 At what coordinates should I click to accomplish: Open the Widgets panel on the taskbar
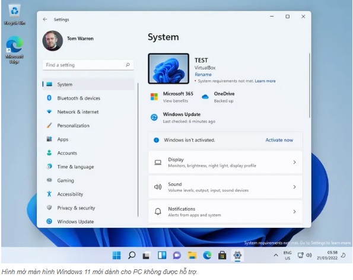162,255
